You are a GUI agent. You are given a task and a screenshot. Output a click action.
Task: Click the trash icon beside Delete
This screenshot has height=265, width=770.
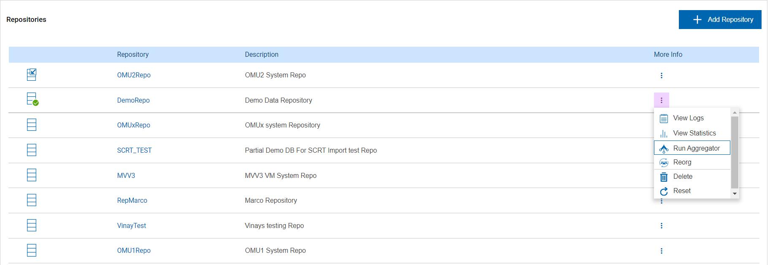tap(664, 177)
